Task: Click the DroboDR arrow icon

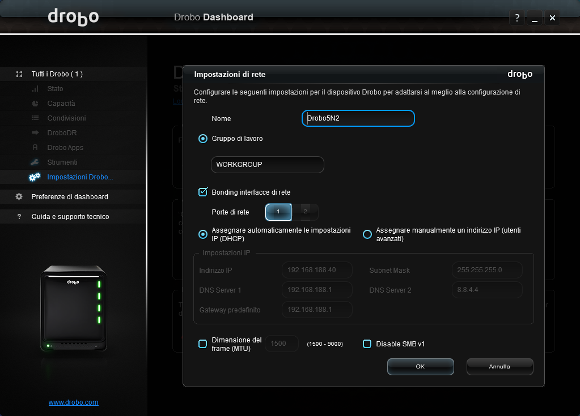Action: (35, 133)
